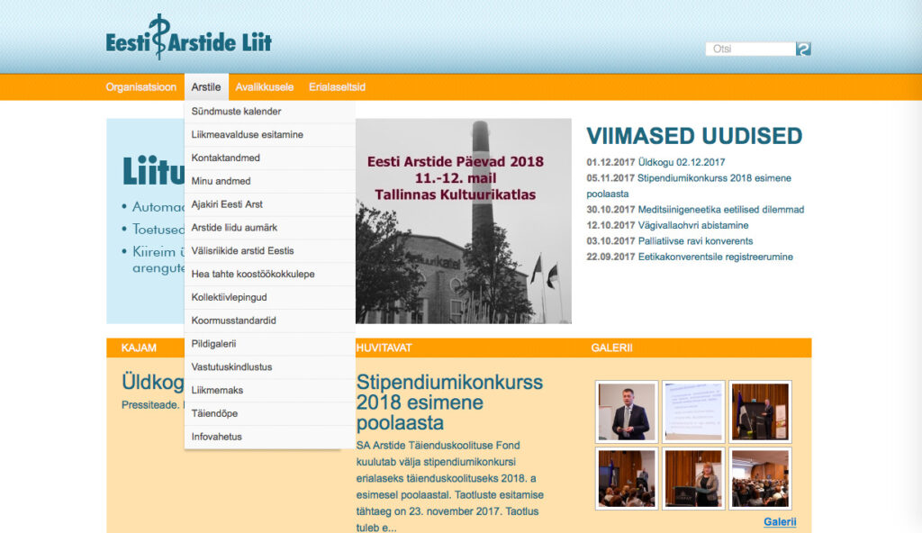The width and height of the screenshot is (922, 533).
Task: Open gallery thumbnail of crowded hall
Action: [x=760, y=478]
